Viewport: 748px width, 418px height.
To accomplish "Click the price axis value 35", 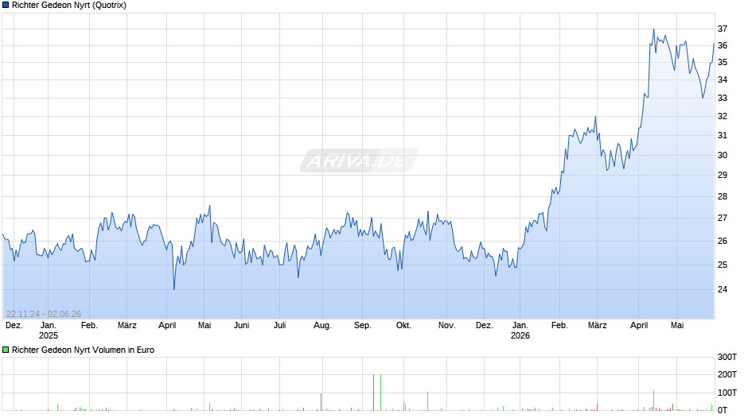I will pyautogui.click(x=723, y=63).
